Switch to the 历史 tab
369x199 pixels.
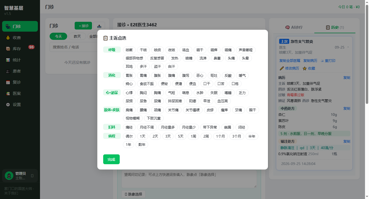pyautogui.click(x=335, y=27)
